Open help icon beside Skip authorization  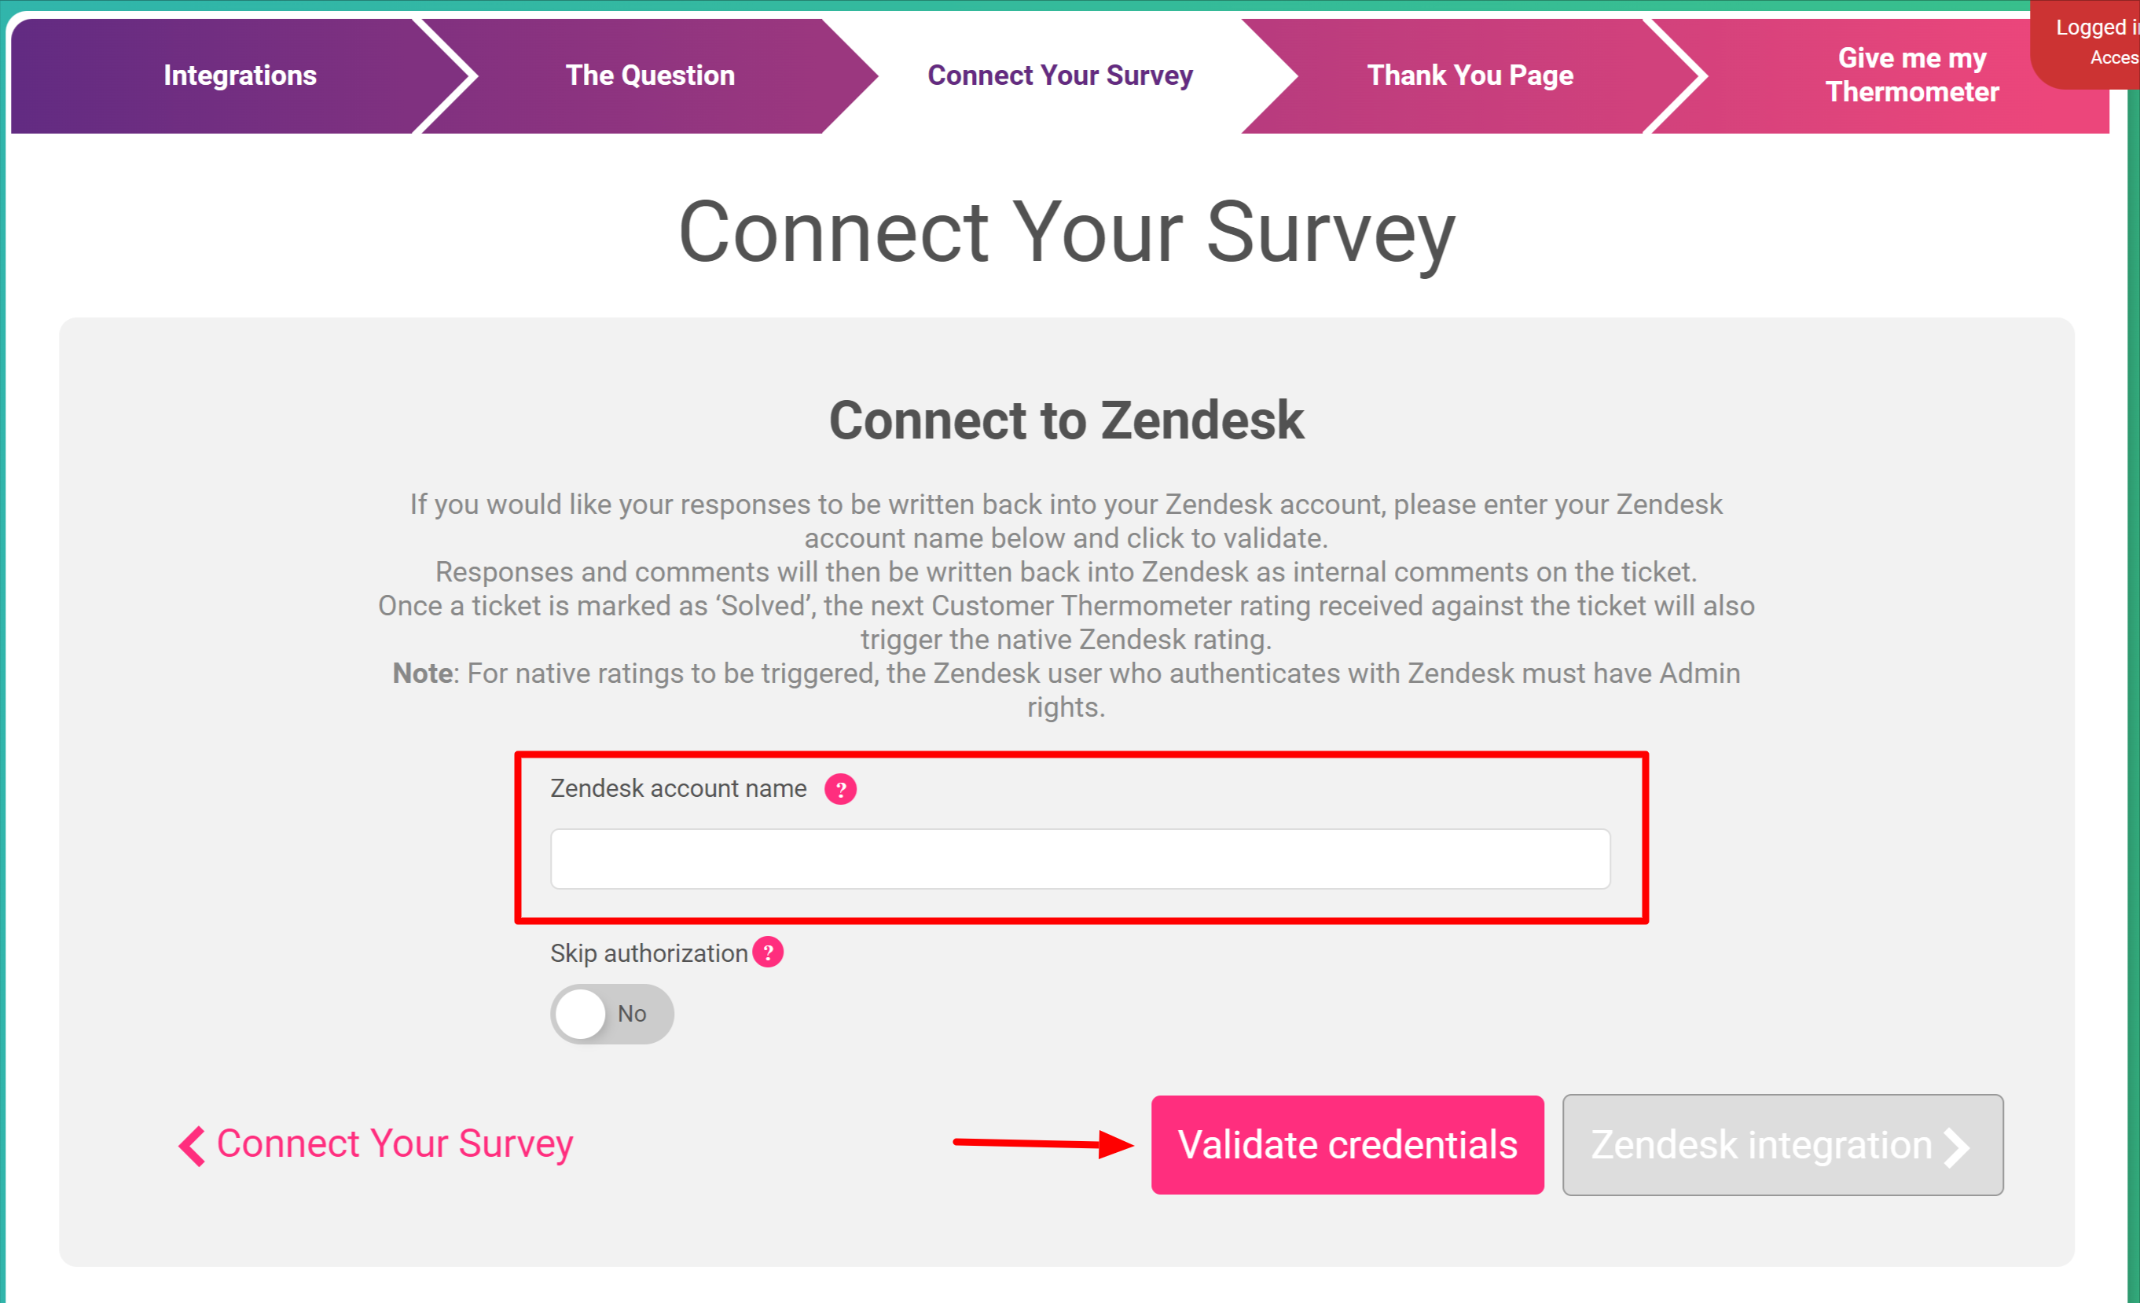tap(768, 952)
